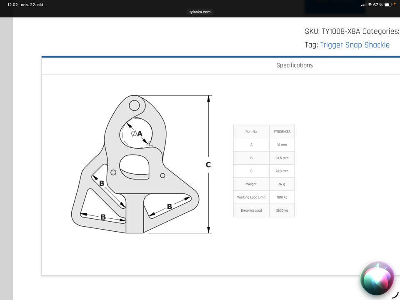Viewport: 400px width, 300px height.
Task: Click the 24.6 mm value cell
Action: click(282, 158)
